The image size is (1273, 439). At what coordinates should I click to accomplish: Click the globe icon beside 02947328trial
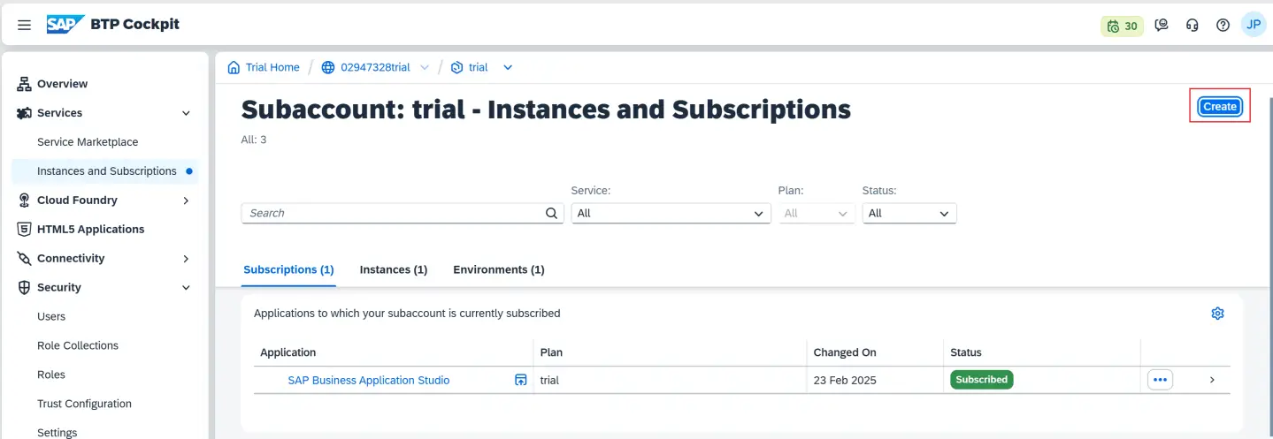click(328, 67)
